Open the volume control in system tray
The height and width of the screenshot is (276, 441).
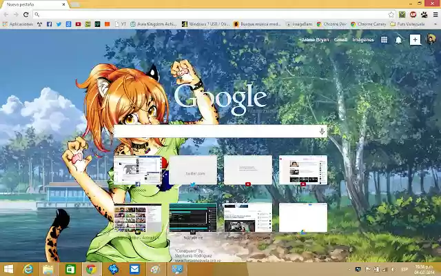click(x=393, y=270)
